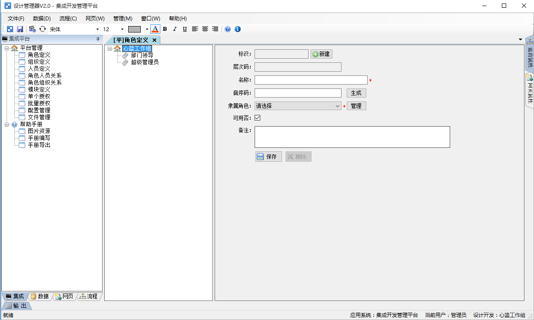Collapse the 平台管理 tree node
The image size is (534, 320).
click(x=7, y=48)
